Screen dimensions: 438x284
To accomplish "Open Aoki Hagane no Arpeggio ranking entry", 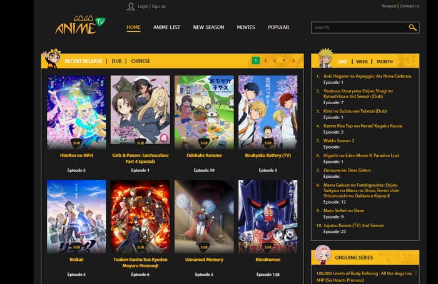I will [367, 76].
